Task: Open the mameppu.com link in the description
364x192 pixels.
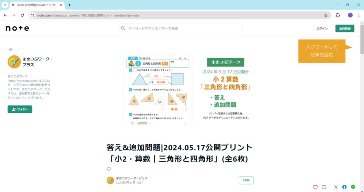Action: pos(23,81)
